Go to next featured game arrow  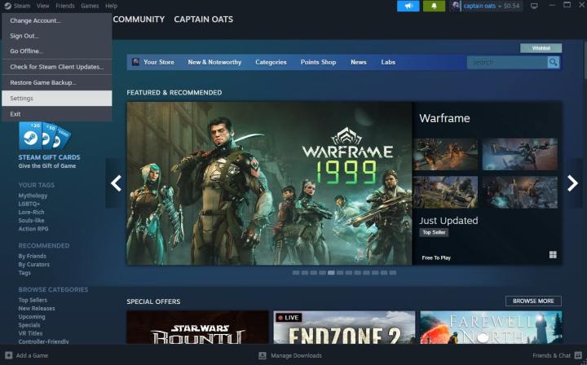[572, 183]
